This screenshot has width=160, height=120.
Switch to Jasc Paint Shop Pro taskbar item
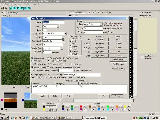pyautogui.click(x=69, y=118)
